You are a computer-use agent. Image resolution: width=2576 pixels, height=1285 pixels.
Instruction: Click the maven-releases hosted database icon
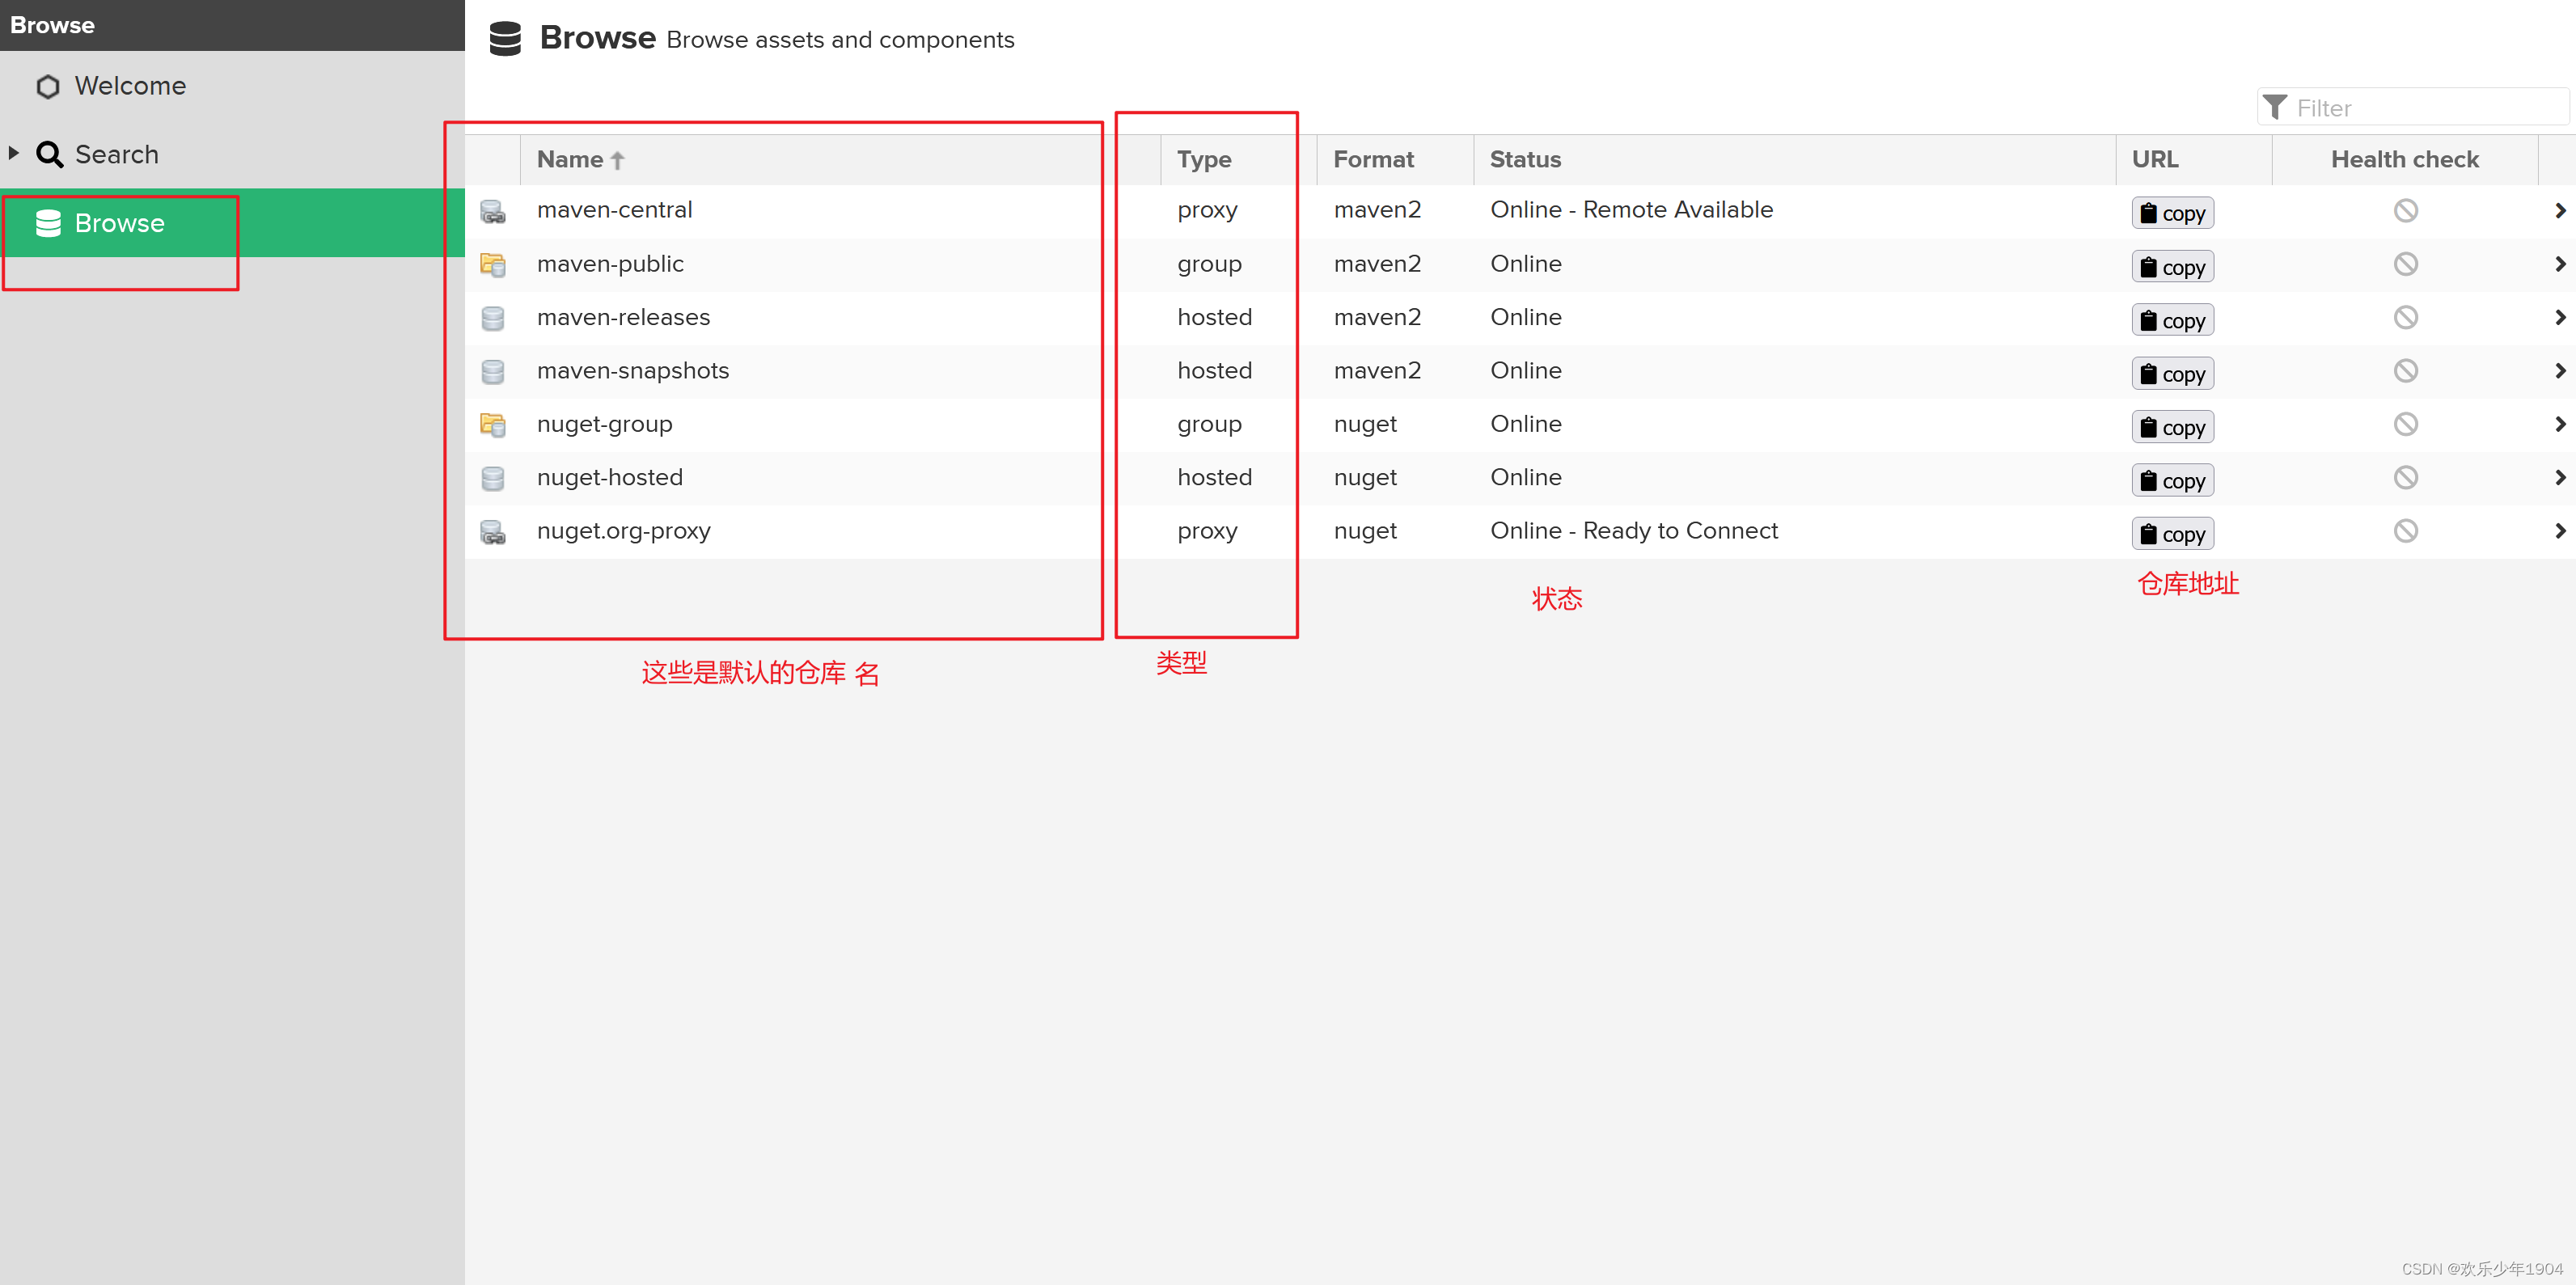tap(492, 318)
